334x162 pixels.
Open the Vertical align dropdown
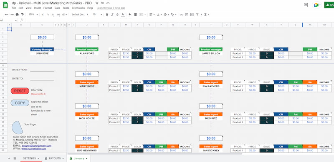coord(159,15)
